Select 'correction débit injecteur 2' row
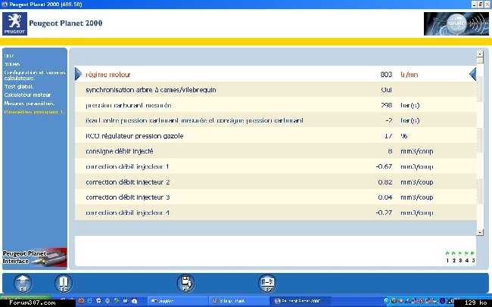The image size is (492, 307). click(276, 182)
